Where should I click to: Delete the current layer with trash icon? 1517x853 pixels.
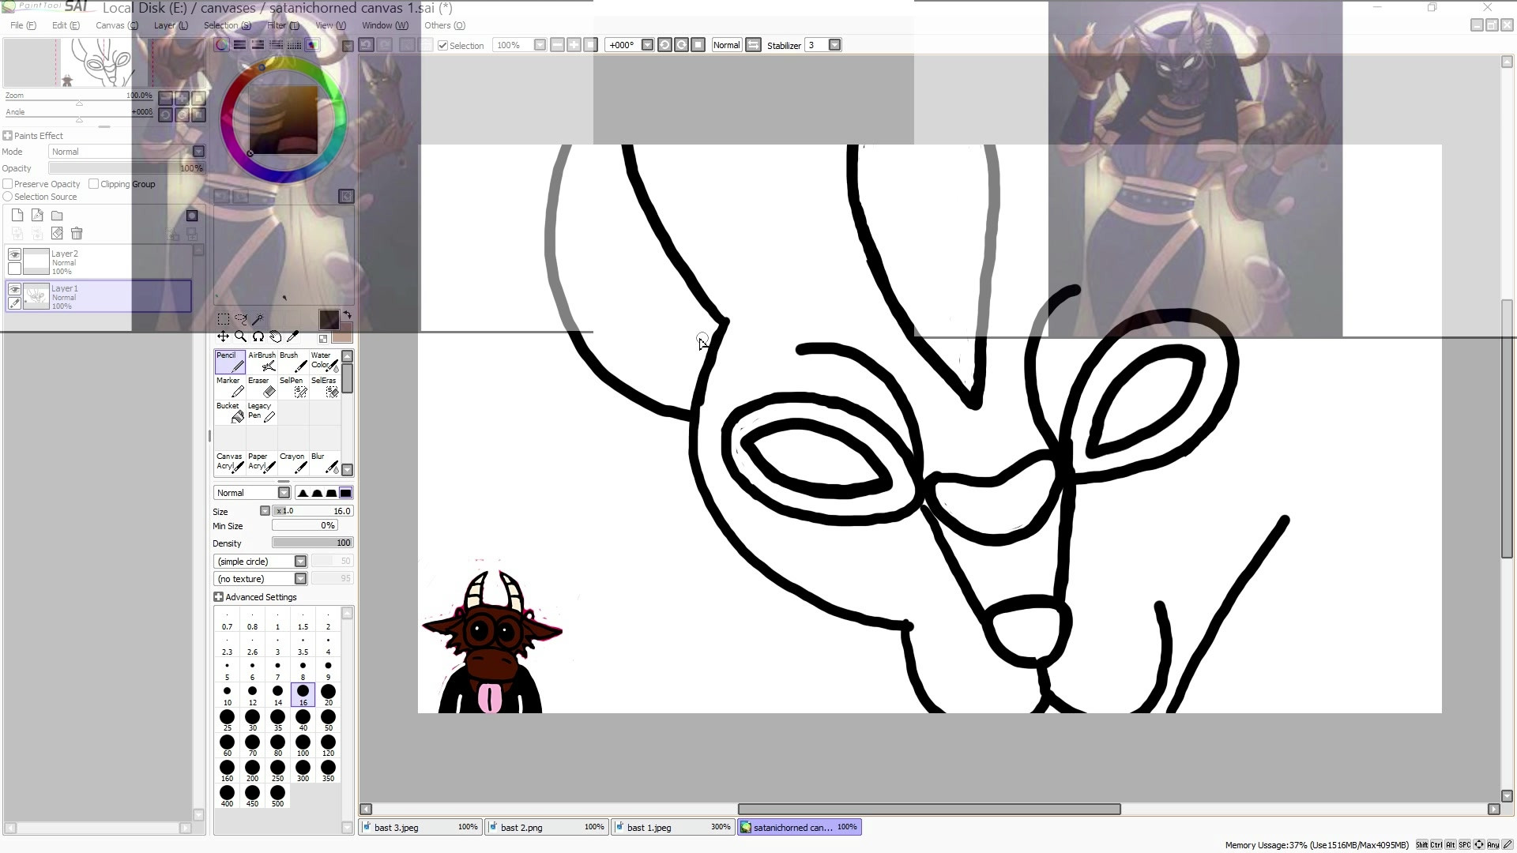(x=77, y=233)
